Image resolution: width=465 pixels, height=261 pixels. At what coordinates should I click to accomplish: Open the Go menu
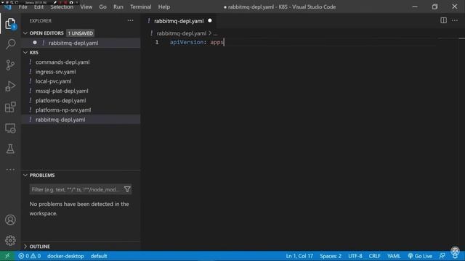102,7
